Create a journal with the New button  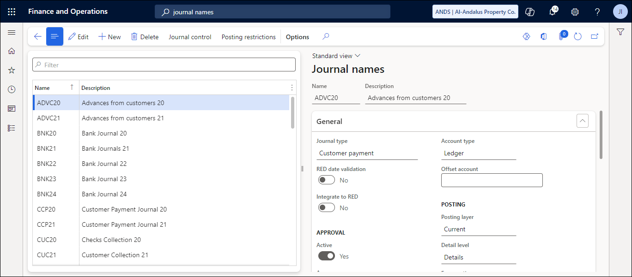(x=109, y=36)
